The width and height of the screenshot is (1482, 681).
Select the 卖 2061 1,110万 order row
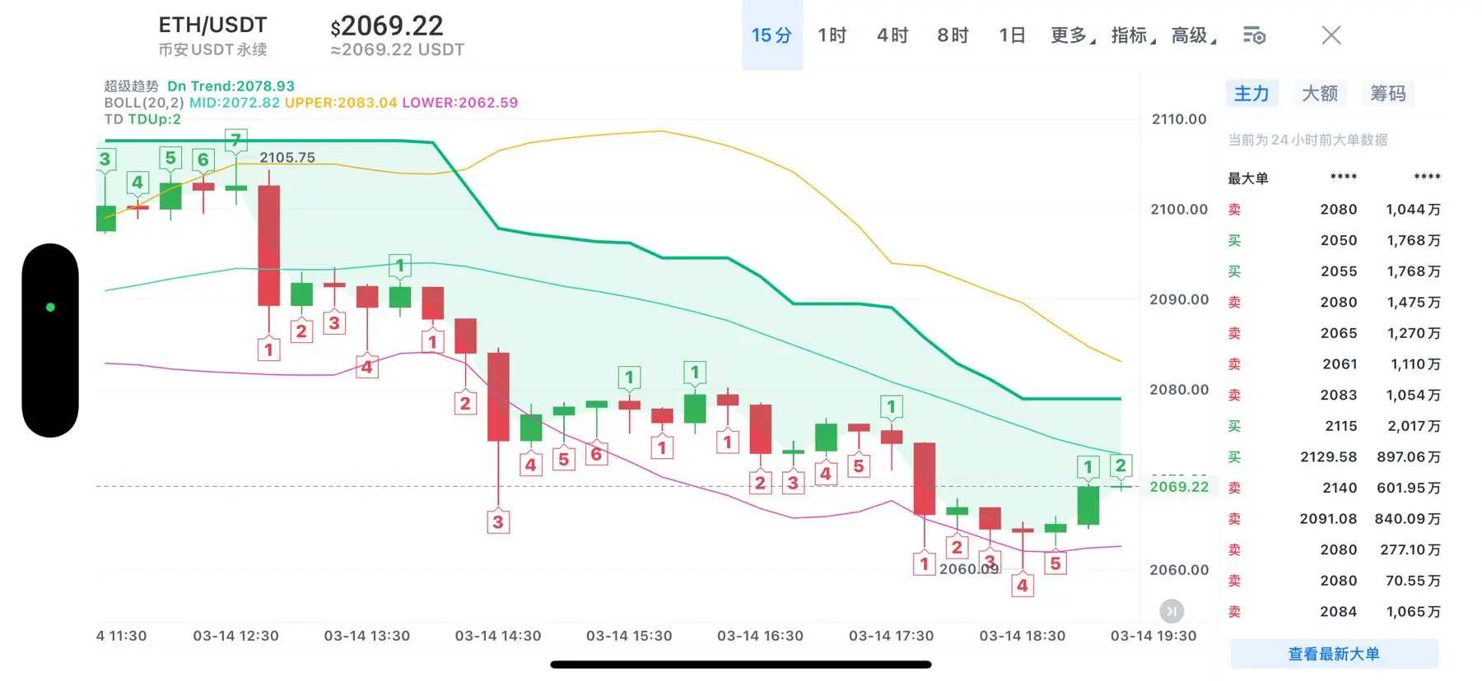point(1334,364)
